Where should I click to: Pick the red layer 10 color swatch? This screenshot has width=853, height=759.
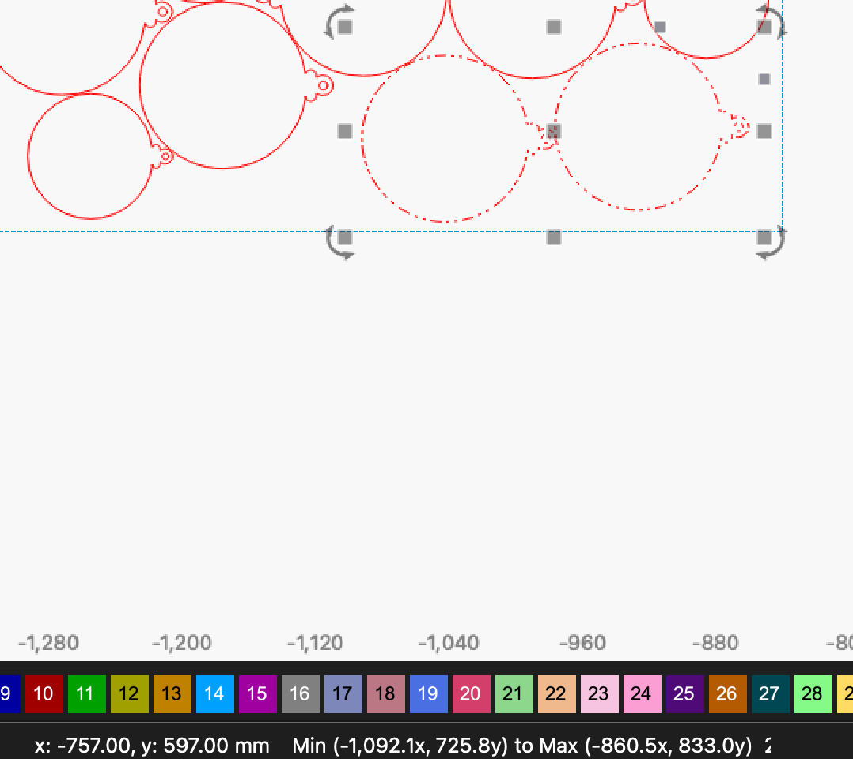click(x=43, y=694)
